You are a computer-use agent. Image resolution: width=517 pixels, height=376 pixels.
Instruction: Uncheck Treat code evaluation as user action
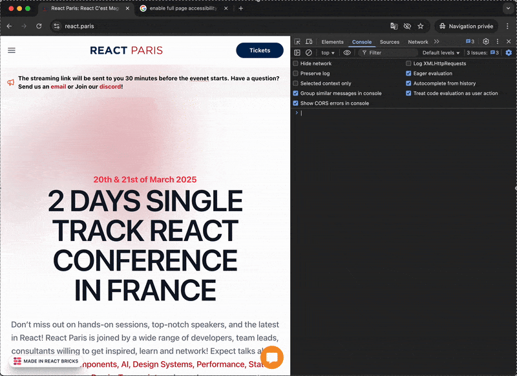coord(408,93)
